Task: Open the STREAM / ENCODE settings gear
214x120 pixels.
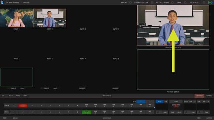Action: coord(152,2)
